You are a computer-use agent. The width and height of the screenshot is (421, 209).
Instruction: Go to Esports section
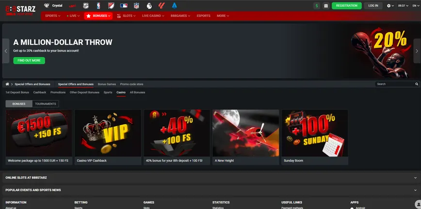pos(203,16)
